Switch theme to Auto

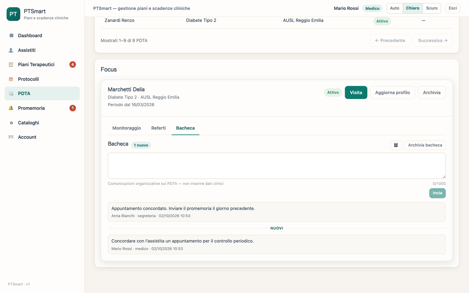click(x=395, y=8)
